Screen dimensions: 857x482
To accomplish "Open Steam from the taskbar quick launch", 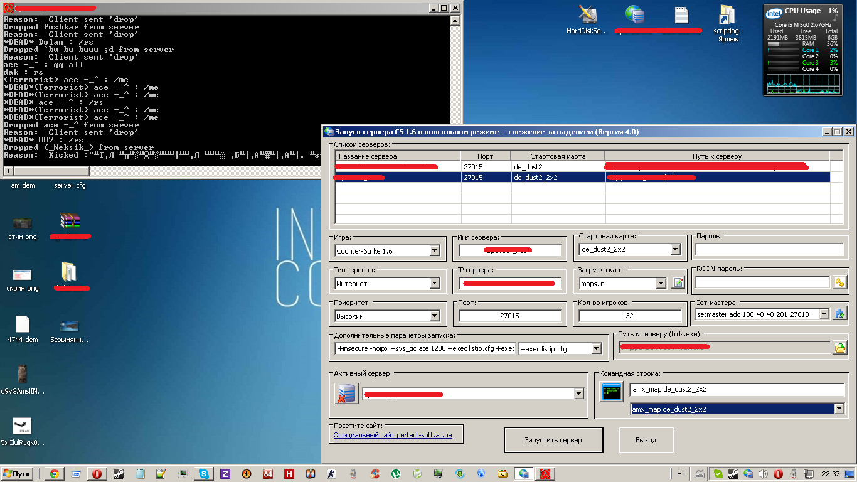I will [118, 474].
